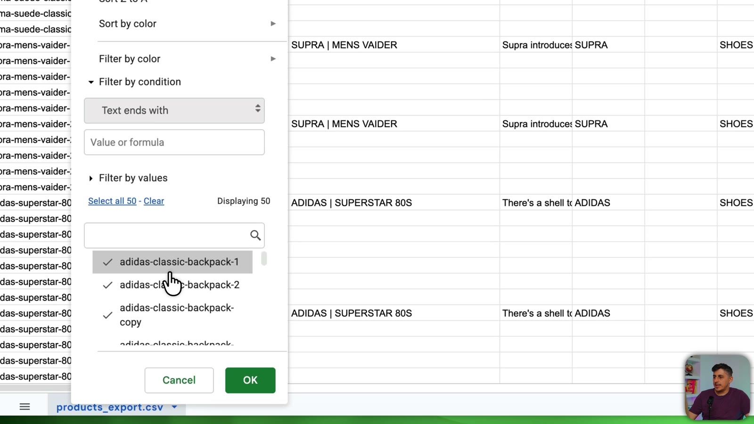Click the filter values search box
754x424 pixels.
pos(174,236)
